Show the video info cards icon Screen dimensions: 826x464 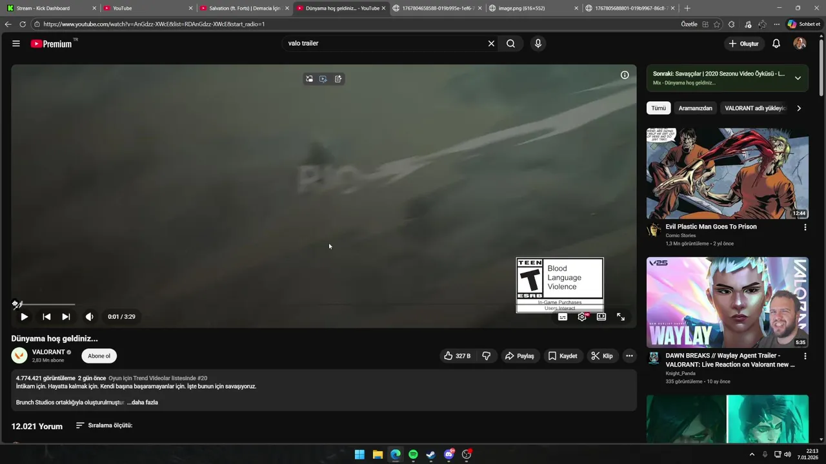(x=625, y=75)
